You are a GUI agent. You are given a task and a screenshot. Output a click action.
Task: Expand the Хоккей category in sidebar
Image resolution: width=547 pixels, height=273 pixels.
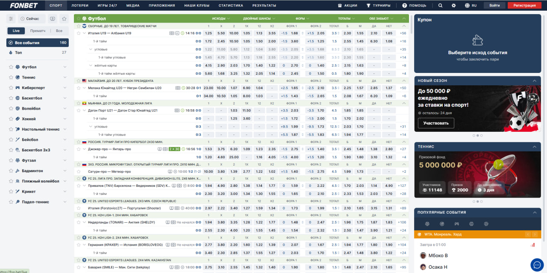tap(65, 119)
